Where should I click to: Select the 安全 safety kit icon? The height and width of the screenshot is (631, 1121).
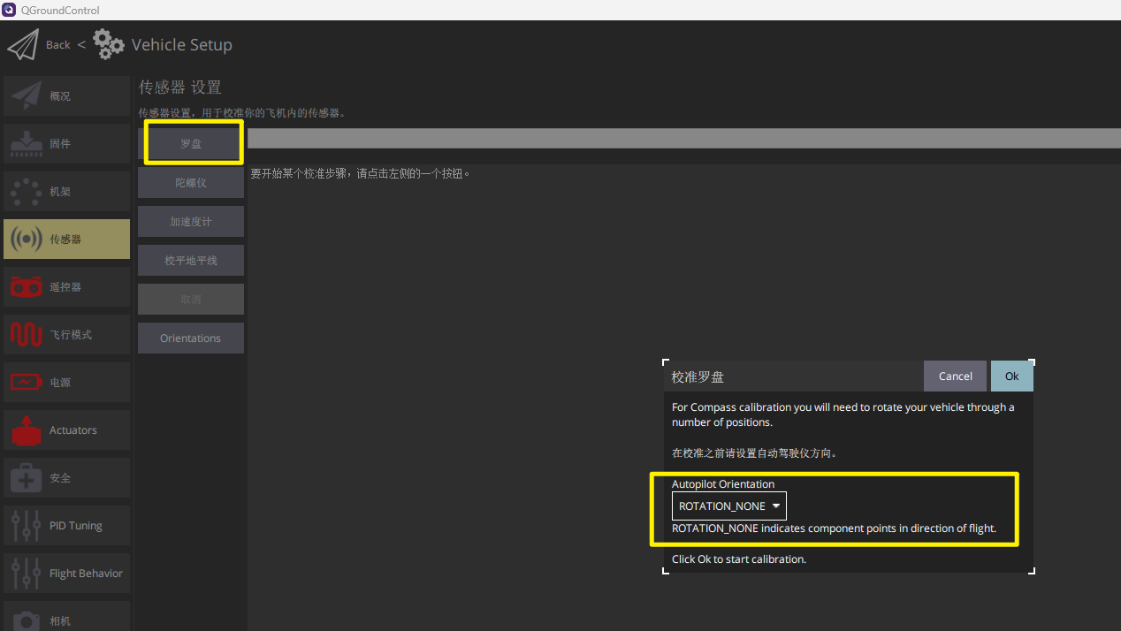[27, 478]
